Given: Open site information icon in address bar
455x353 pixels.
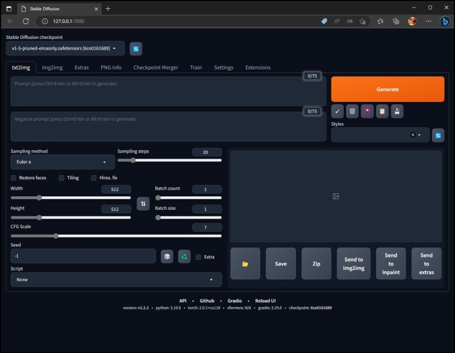Looking at the screenshot, I should point(45,21).
